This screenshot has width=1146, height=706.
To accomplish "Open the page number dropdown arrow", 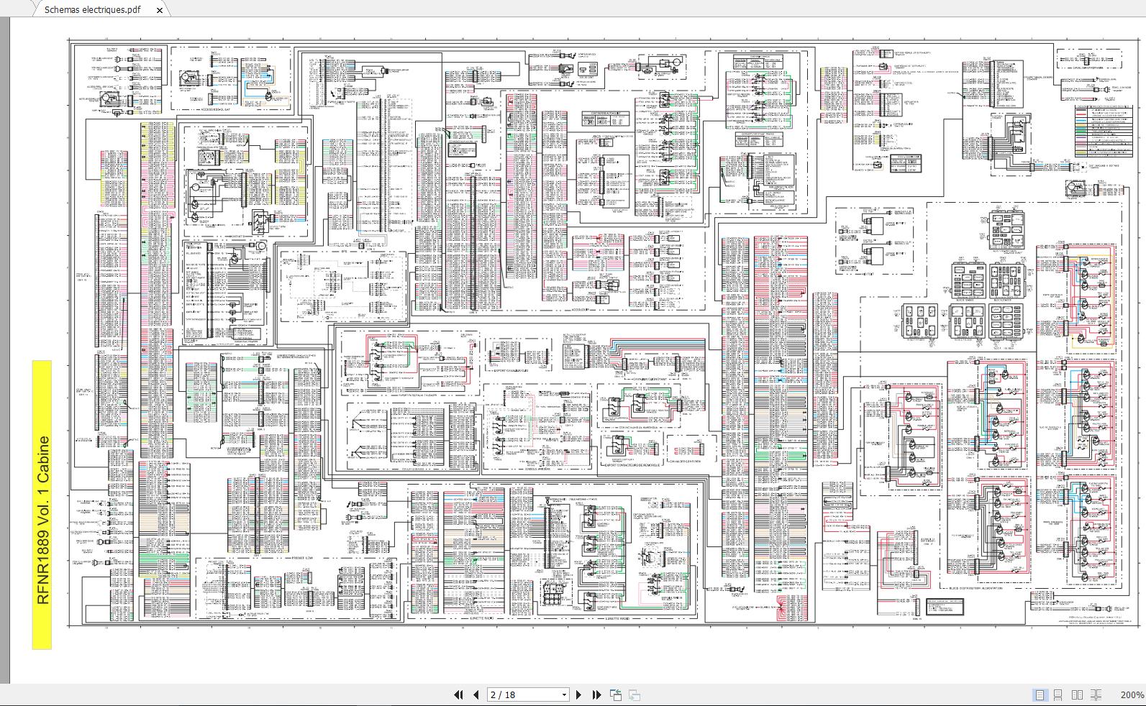I will 564,694.
